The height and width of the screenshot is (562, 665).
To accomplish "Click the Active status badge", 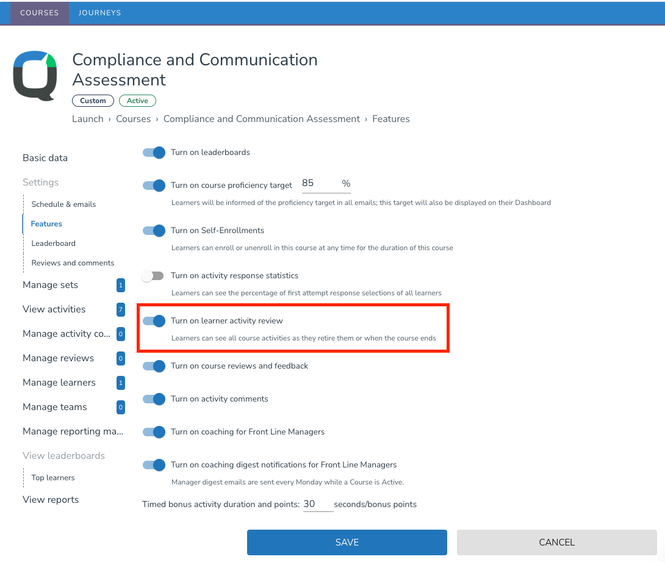I will tap(137, 101).
